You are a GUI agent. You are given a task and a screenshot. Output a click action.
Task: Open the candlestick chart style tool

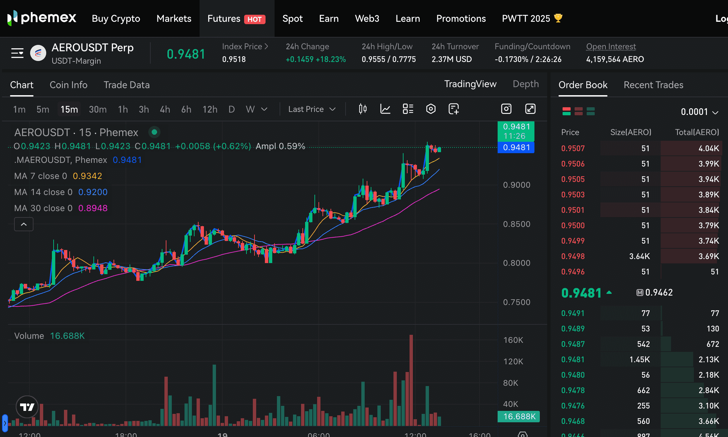(x=363, y=109)
